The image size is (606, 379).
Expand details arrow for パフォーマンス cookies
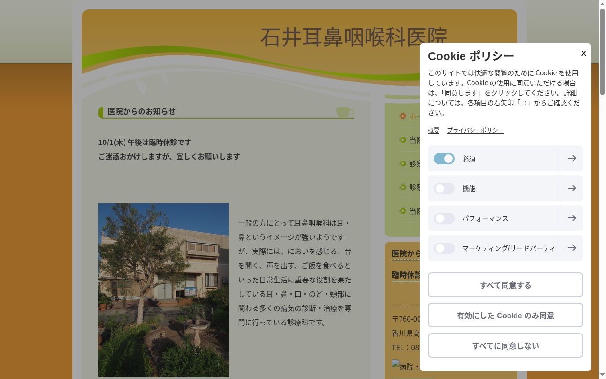click(571, 218)
